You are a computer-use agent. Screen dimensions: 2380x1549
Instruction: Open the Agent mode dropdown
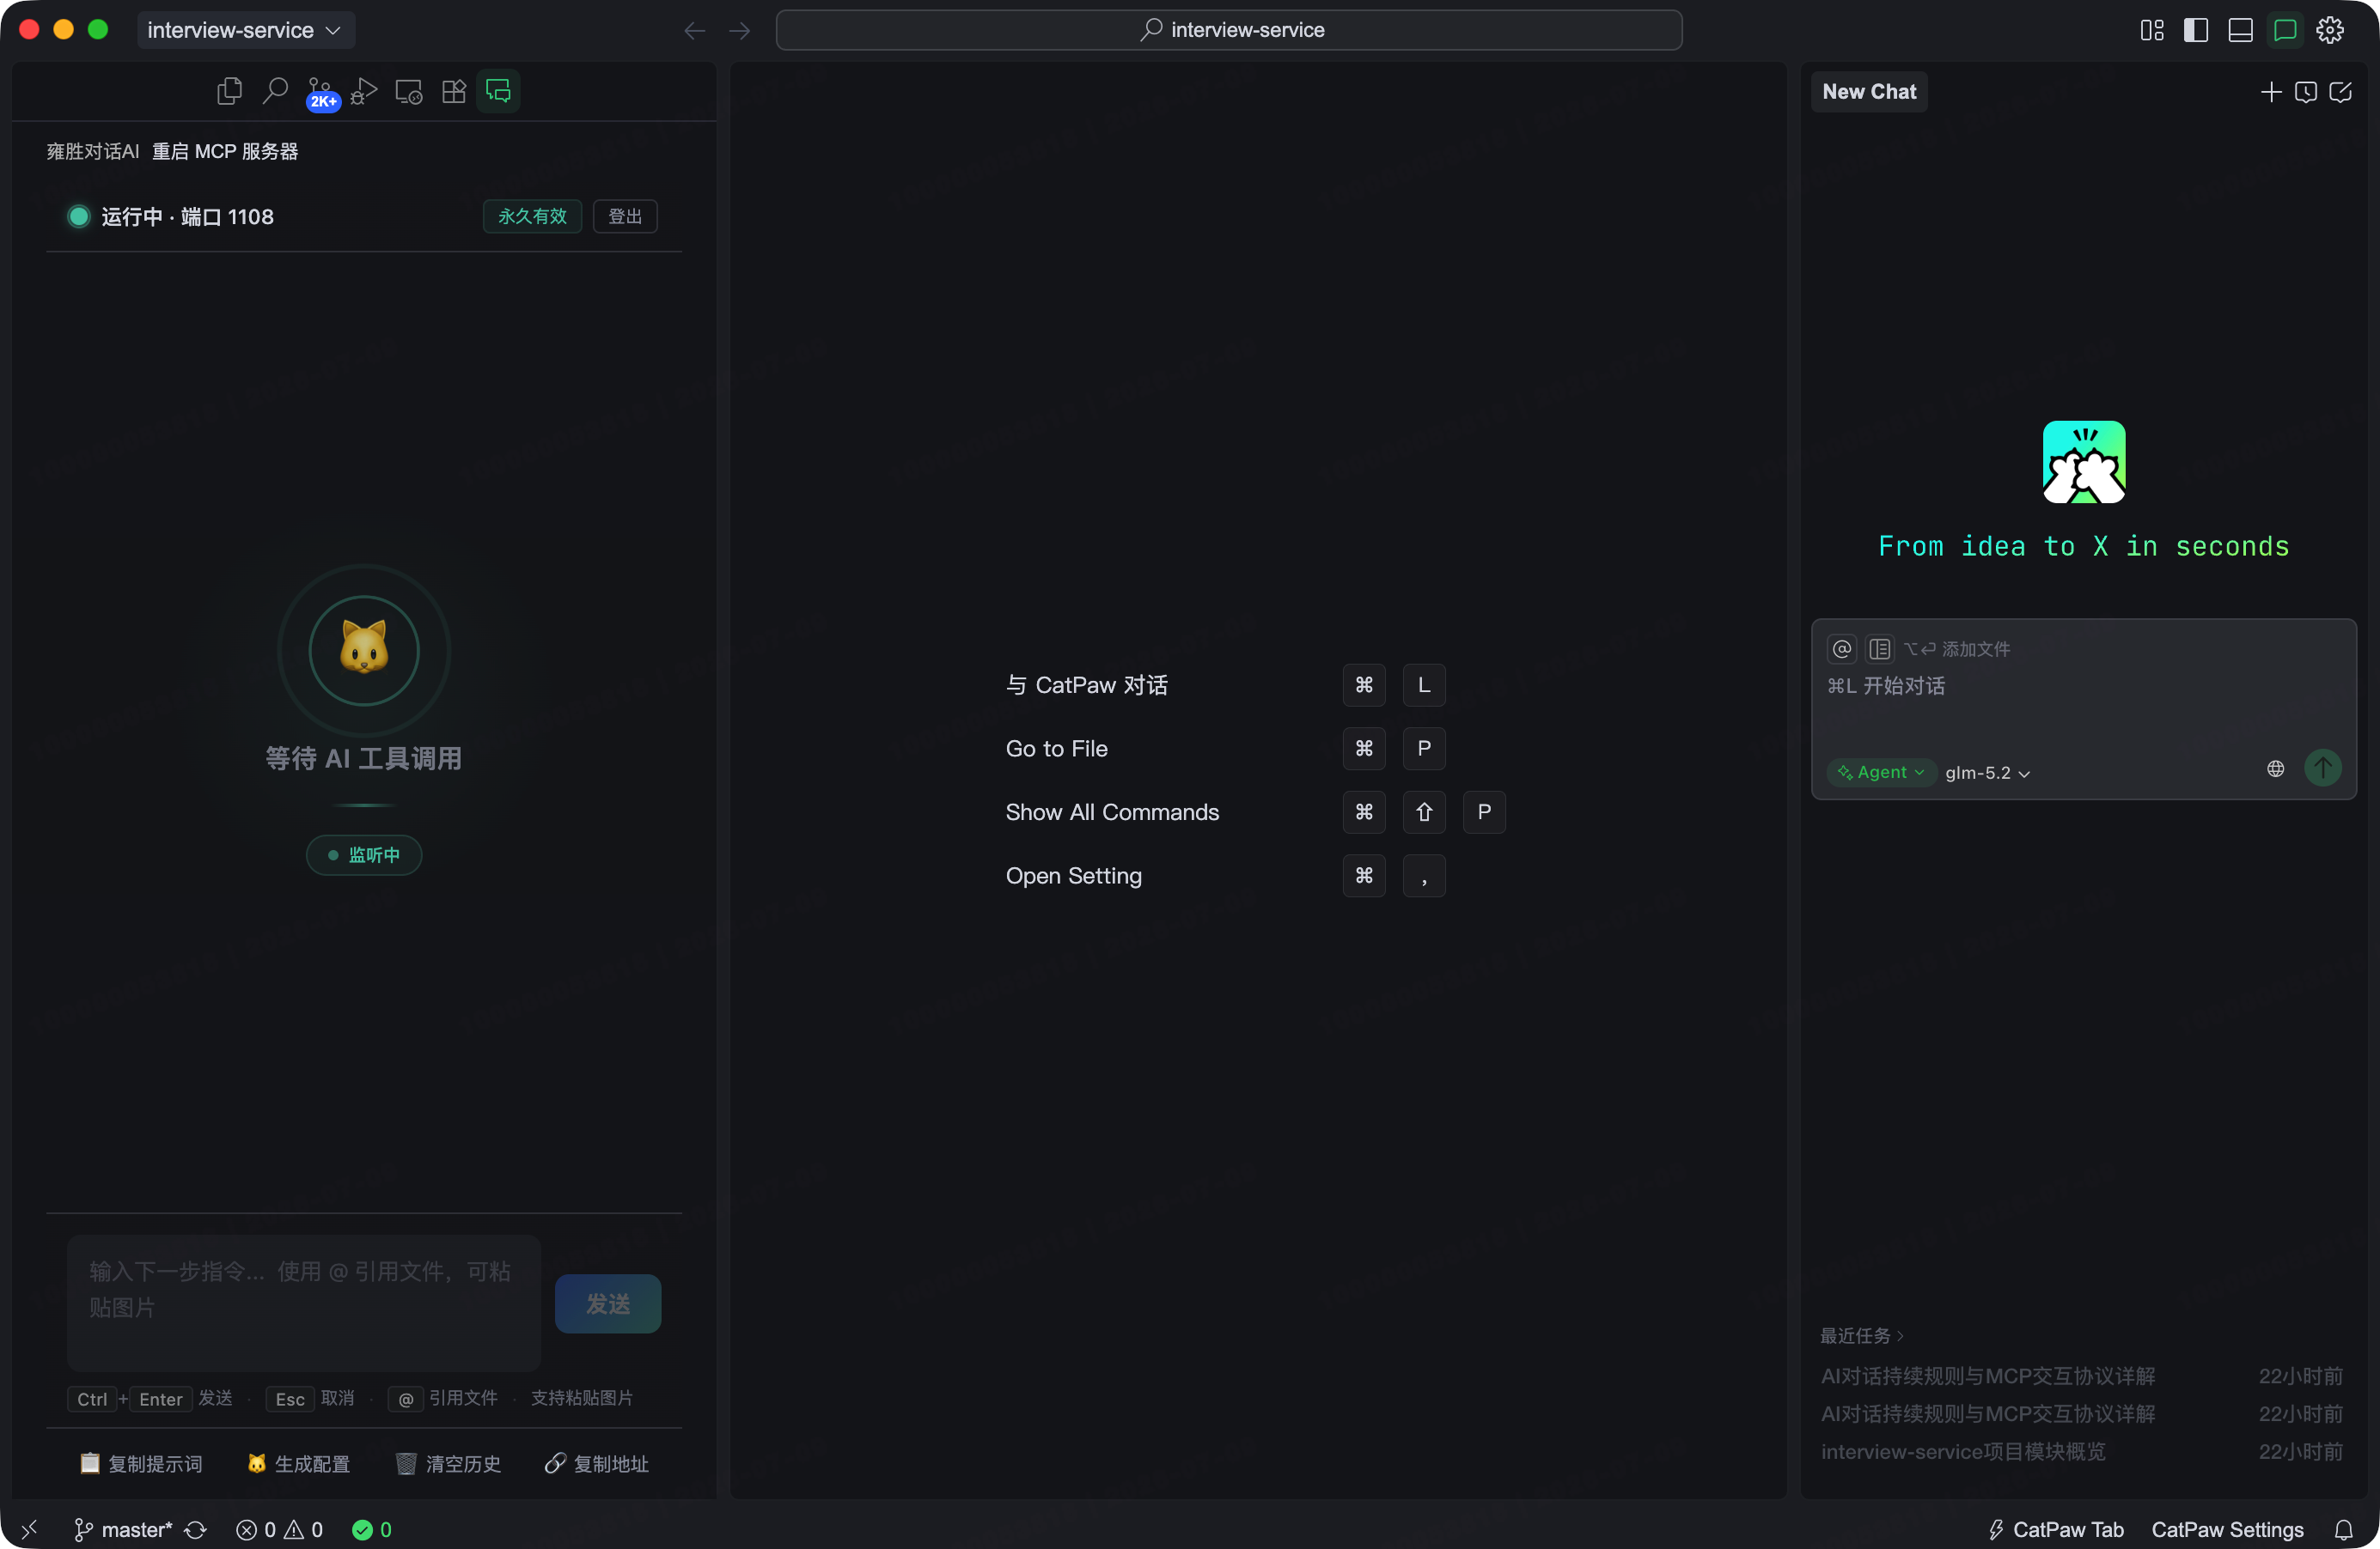coord(1881,773)
